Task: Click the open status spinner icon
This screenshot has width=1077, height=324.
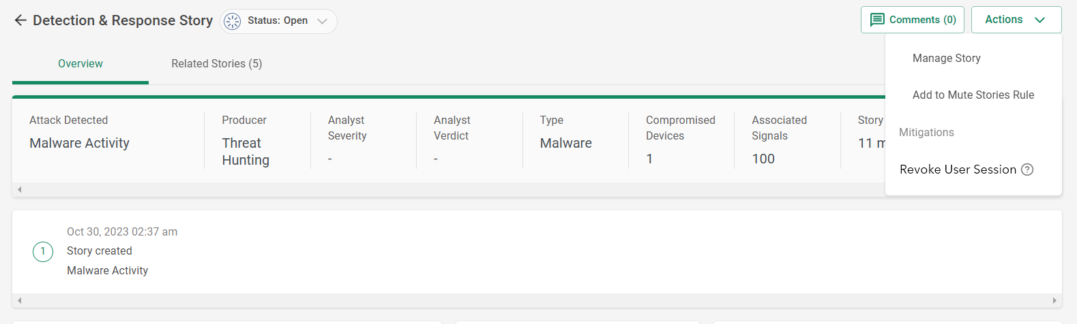Action: (x=233, y=21)
